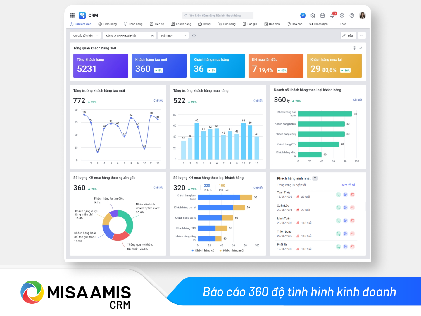Send email to Xuân Lộc
421x316 pixels.
352,208
